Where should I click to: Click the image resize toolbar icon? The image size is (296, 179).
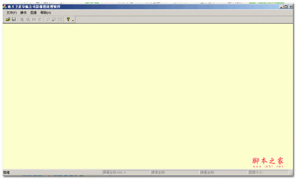[x=54, y=19]
